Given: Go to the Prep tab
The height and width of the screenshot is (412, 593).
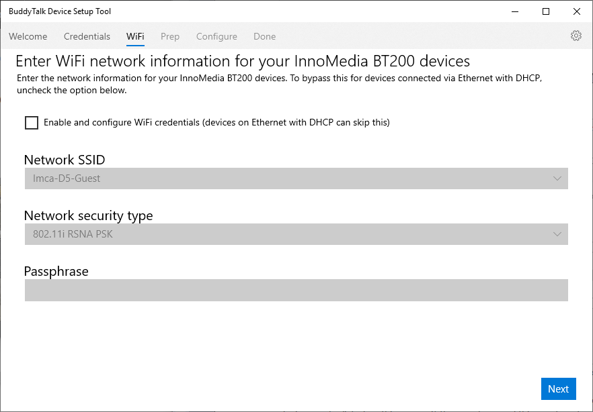Looking at the screenshot, I should (x=170, y=37).
